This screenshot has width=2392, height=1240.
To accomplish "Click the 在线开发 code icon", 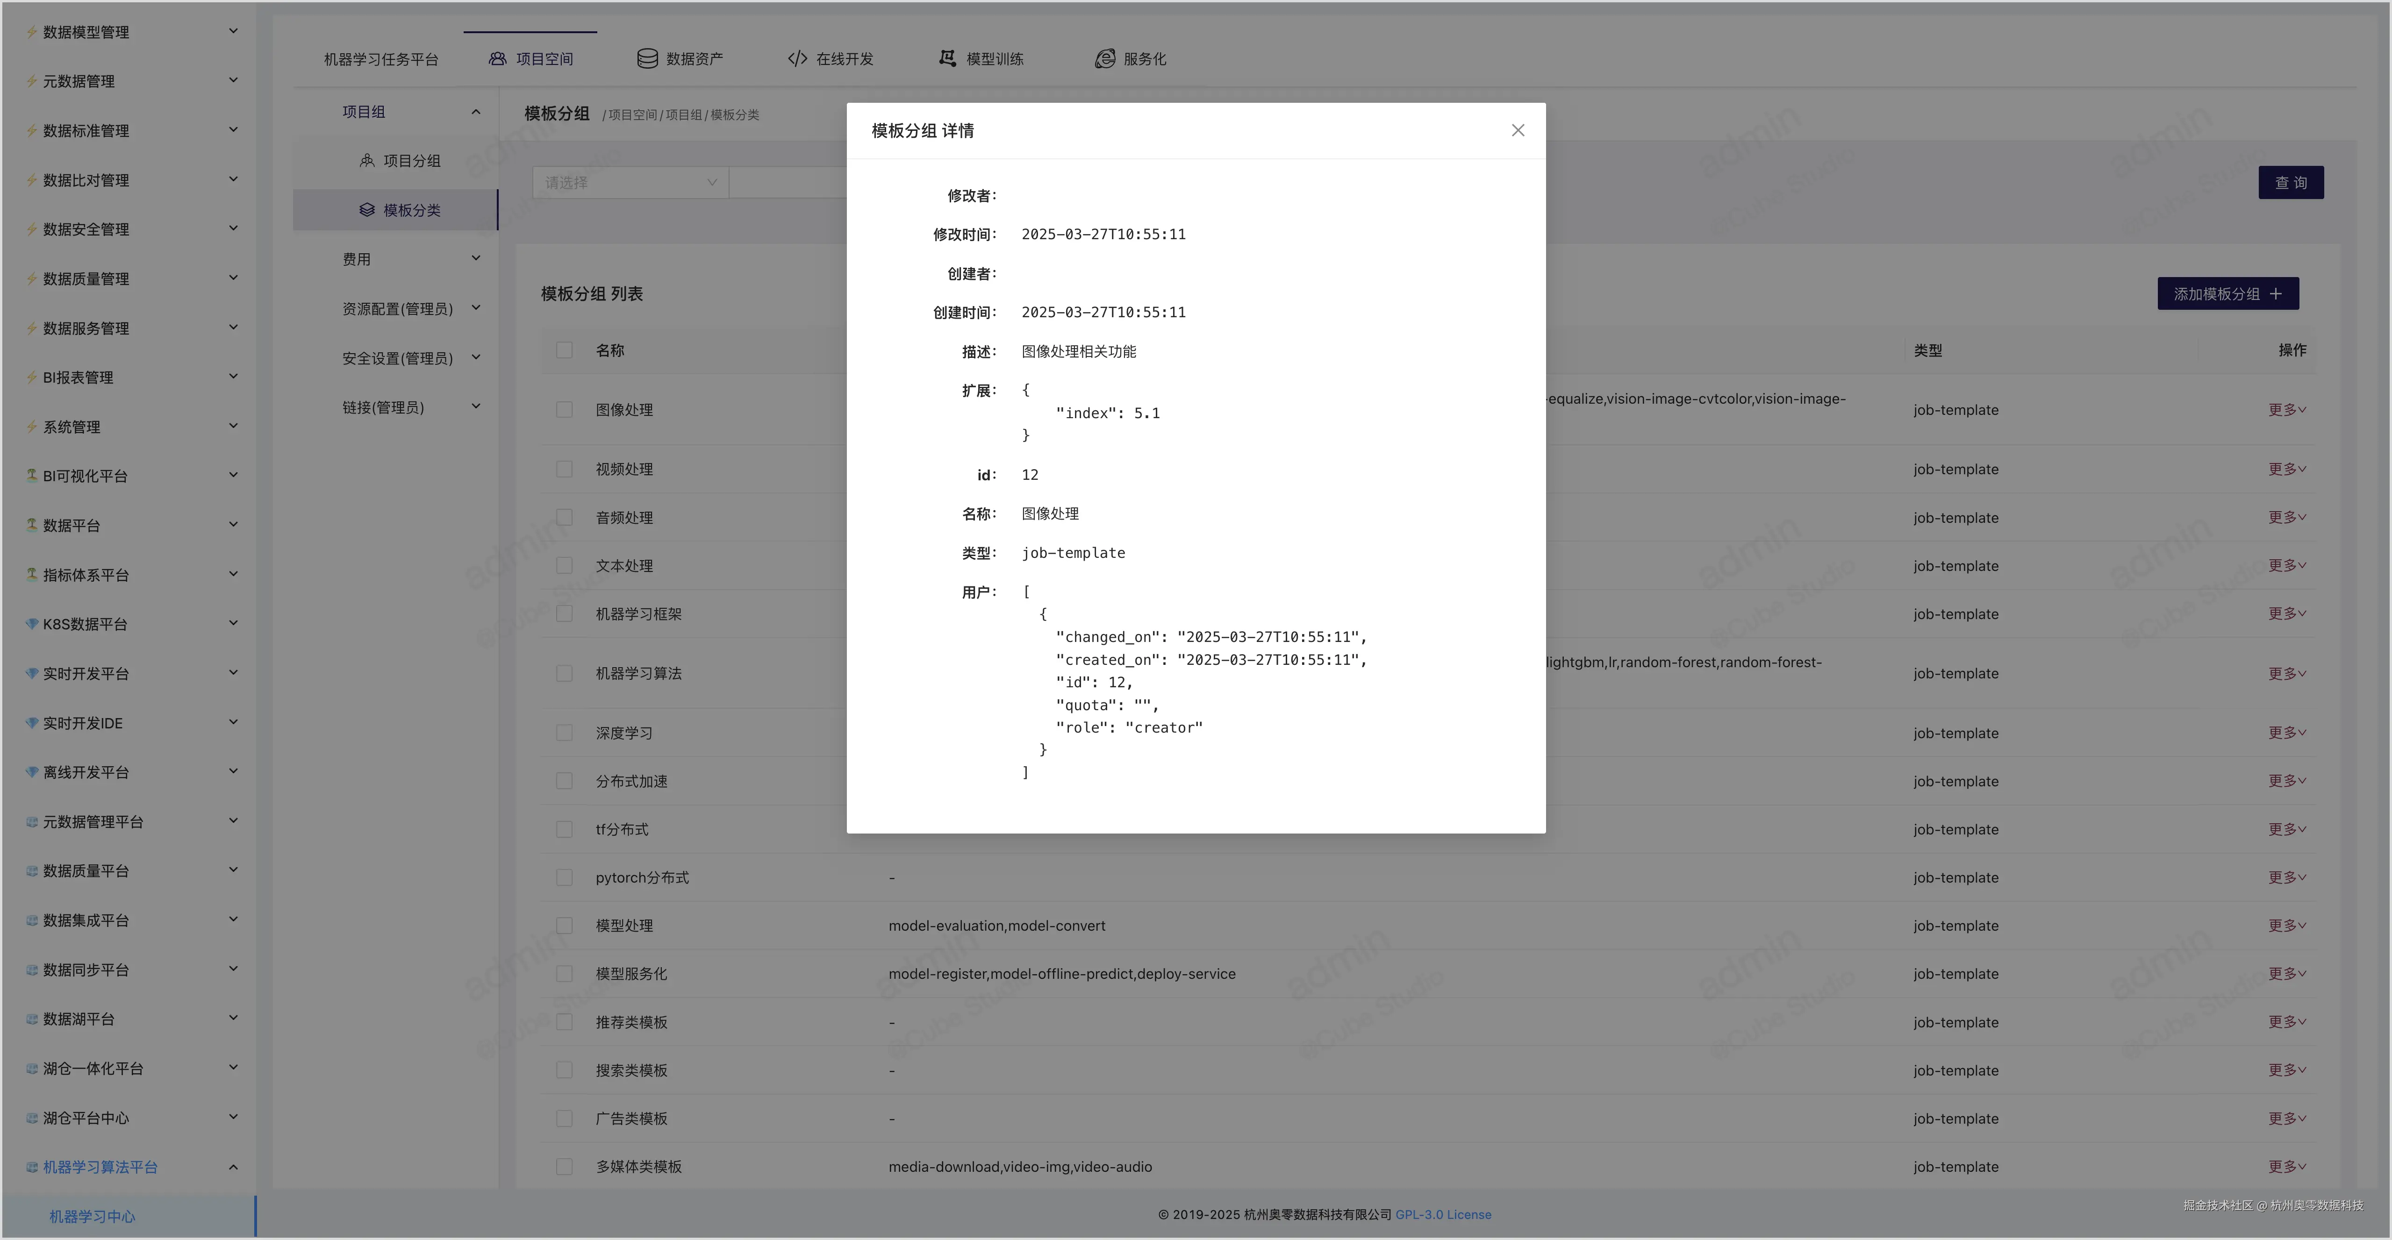I will [x=797, y=58].
